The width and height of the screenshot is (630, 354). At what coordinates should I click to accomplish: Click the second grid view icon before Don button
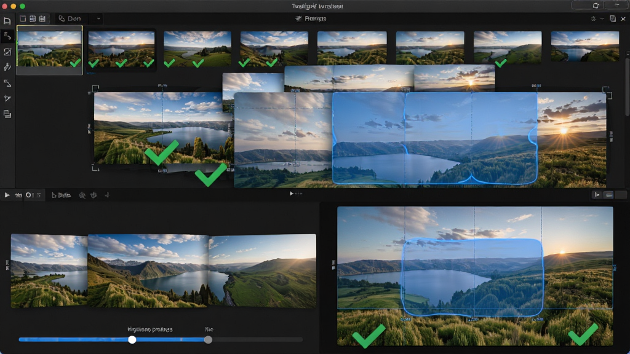tap(42, 18)
